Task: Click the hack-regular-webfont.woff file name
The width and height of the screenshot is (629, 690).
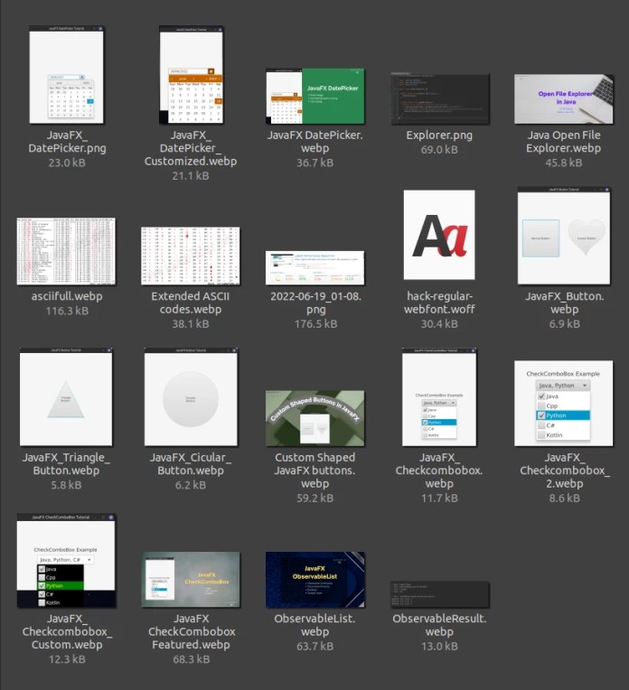Action: pos(439,303)
